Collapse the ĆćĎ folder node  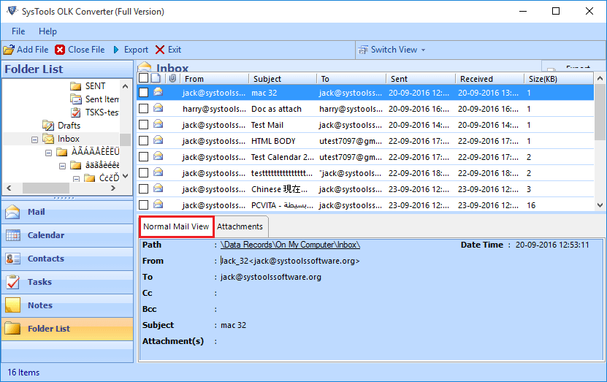click(x=76, y=179)
